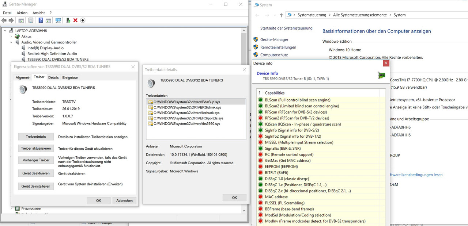Open the Aktion menu

point(22,13)
